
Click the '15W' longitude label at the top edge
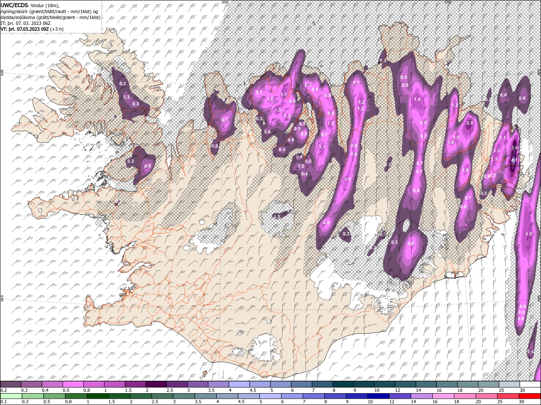448,2
